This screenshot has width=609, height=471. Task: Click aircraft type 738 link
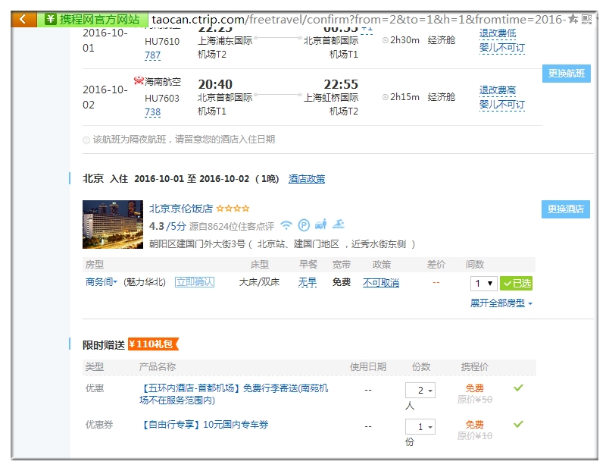click(153, 112)
